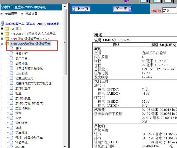Click the tree scrollbar down arrow
177x148 pixels.
[x=65, y=146]
